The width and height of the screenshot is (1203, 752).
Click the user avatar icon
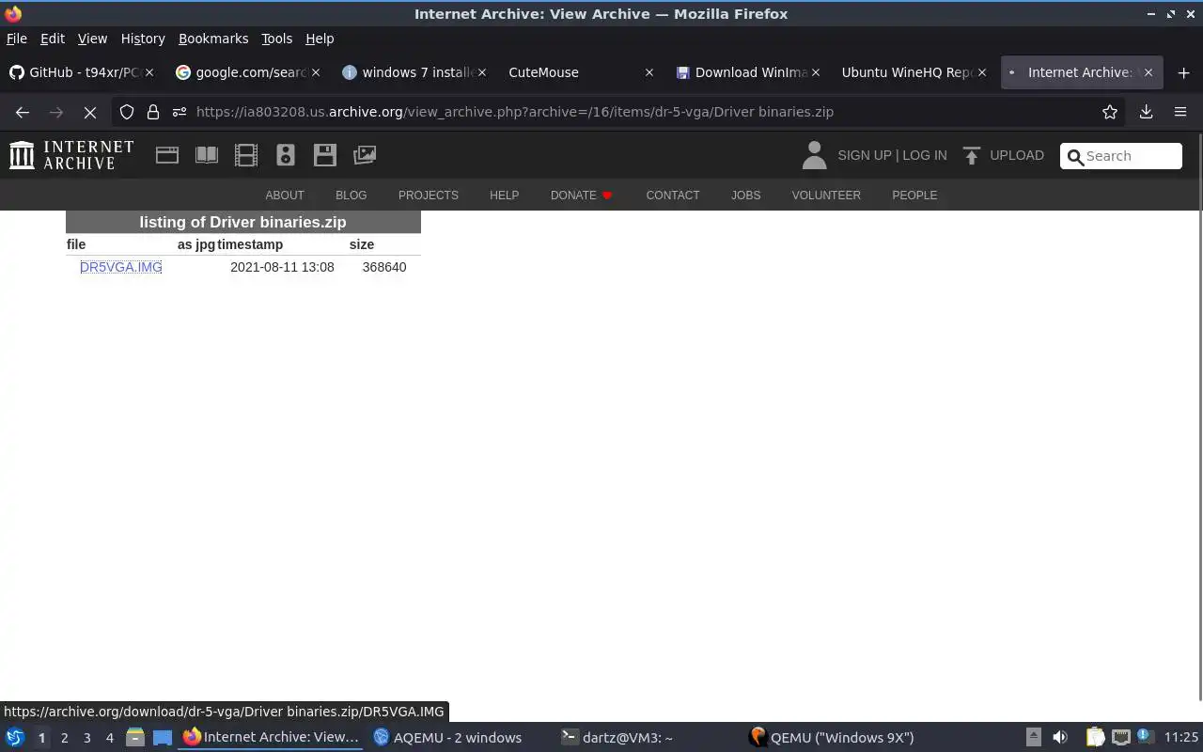pyautogui.click(x=814, y=155)
